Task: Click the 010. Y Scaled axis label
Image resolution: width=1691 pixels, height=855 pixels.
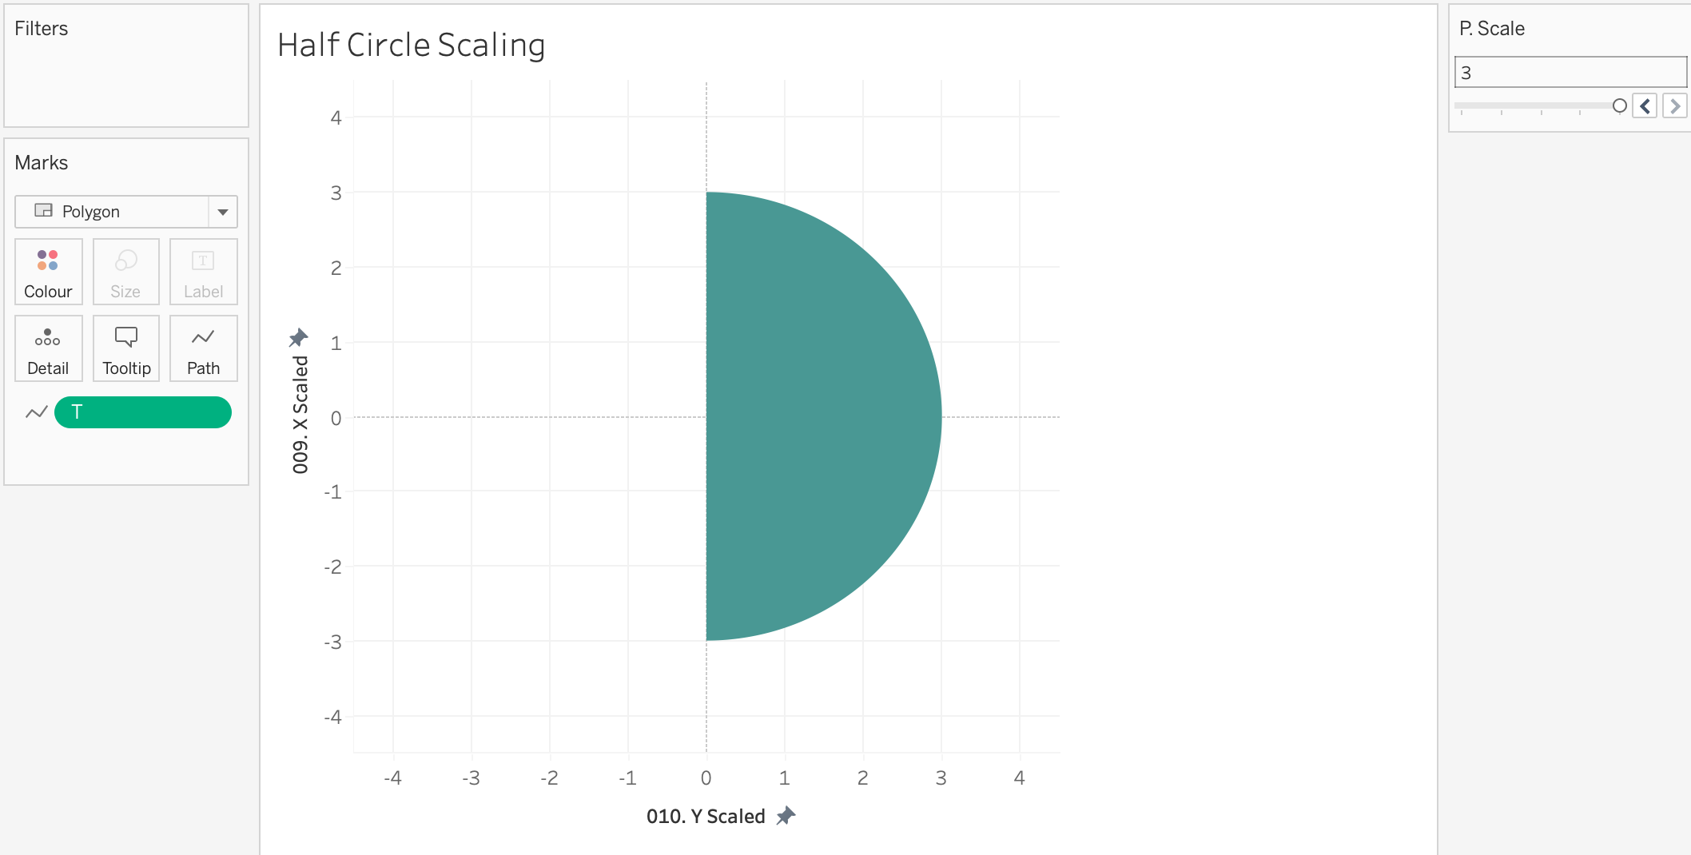Action: point(706,816)
